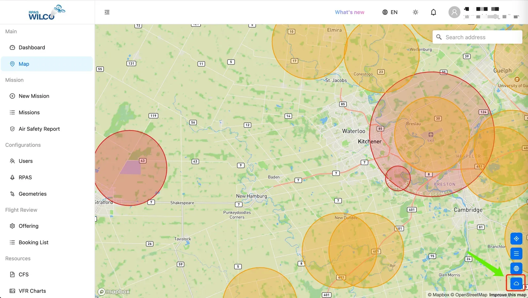
Task: Click the OpenStreetMap attribution link
Action: click(x=469, y=295)
